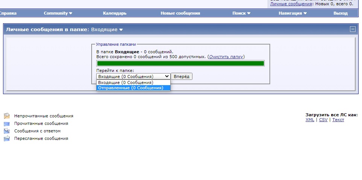Download messages as Текст
Viewport: 362px width, 180px height.
pyautogui.click(x=338, y=120)
